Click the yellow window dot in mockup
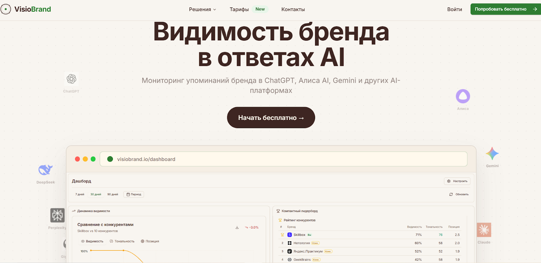This screenshot has height=263, width=541. [x=85, y=159]
